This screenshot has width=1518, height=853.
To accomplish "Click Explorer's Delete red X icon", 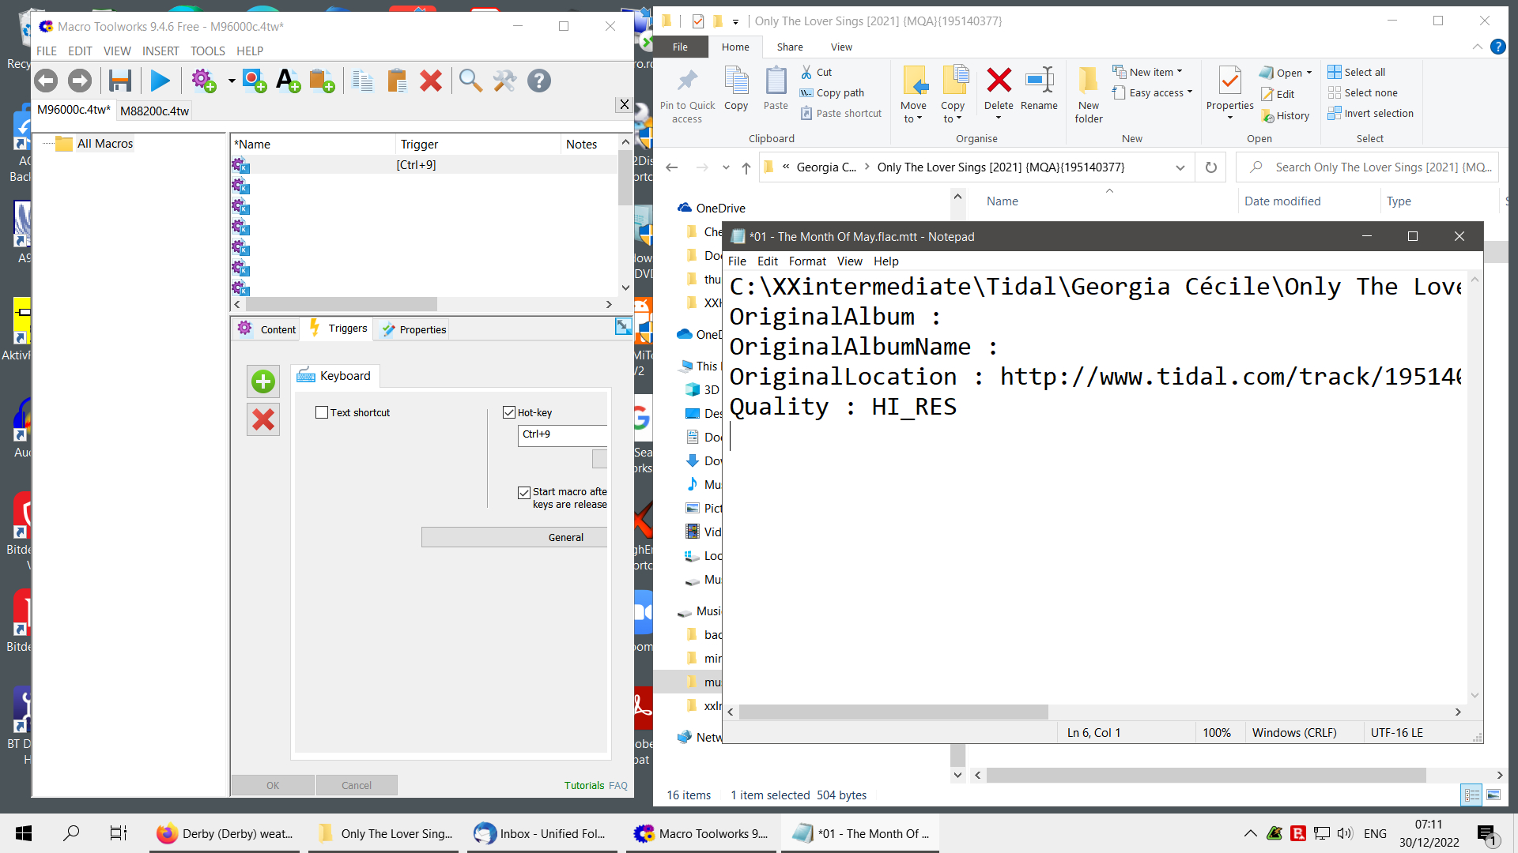I will [x=999, y=81].
